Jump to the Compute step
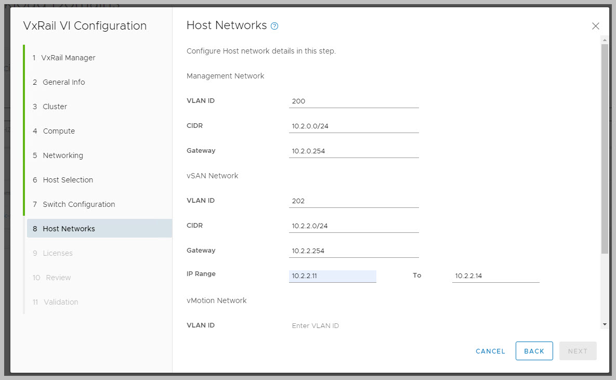The height and width of the screenshot is (380, 616). [59, 131]
